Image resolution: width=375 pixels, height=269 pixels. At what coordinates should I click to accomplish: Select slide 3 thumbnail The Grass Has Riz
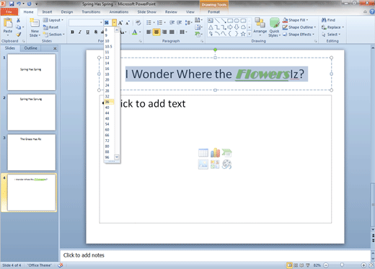point(32,152)
